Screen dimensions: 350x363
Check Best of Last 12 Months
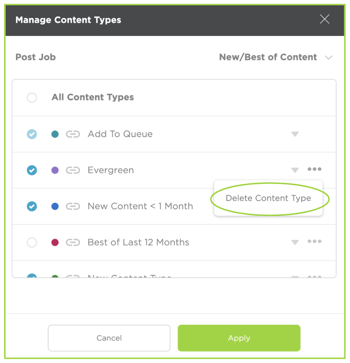[x=32, y=242]
